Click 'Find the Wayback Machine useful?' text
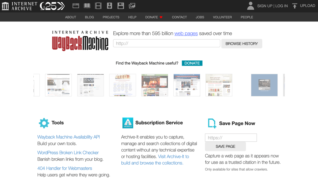This screenshot has height=183, width=318. pos(147,63)
